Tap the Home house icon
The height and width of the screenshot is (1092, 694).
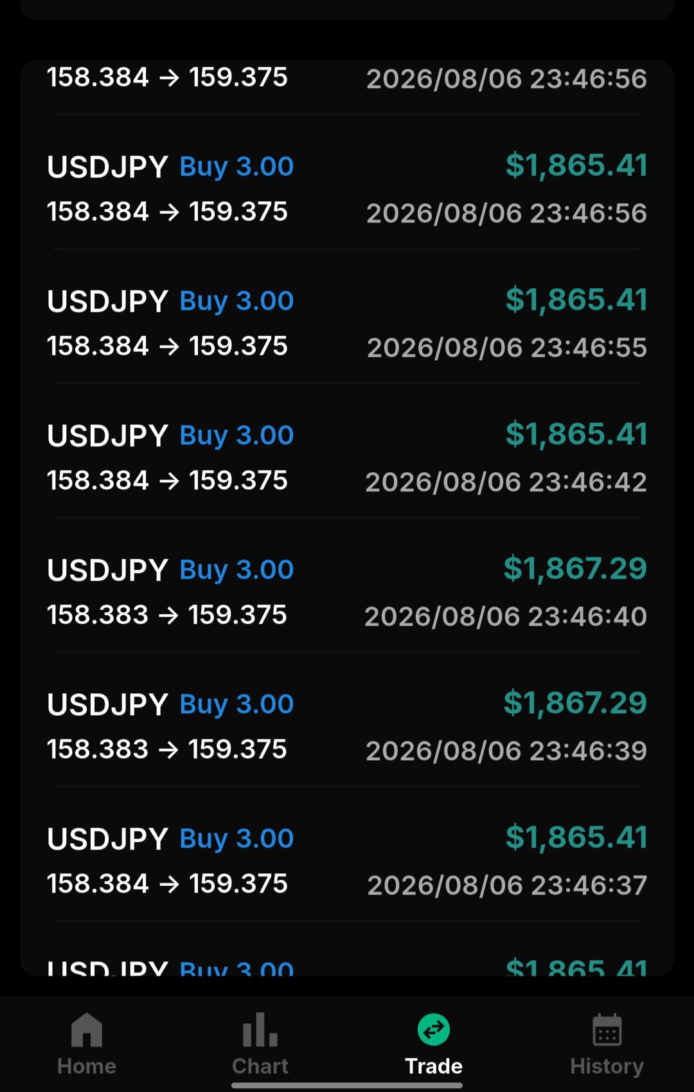87,1030
